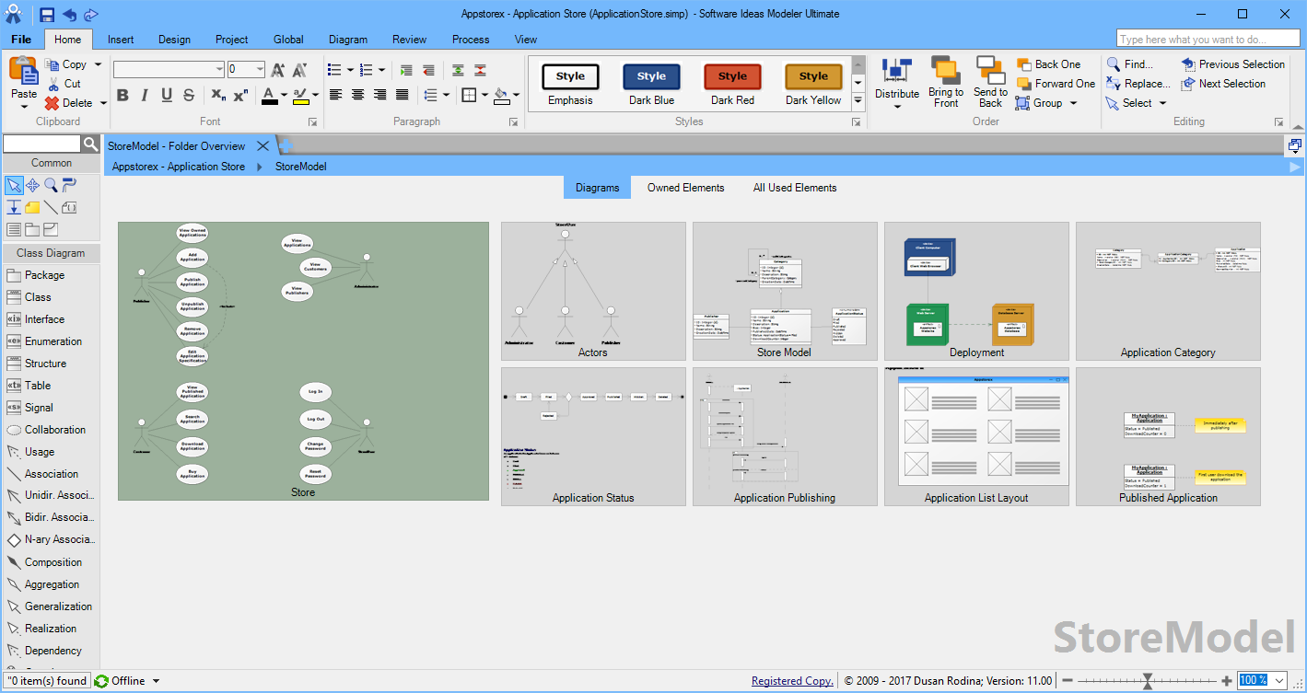Switch to Owned Elements tab

[x=685, y=188]
